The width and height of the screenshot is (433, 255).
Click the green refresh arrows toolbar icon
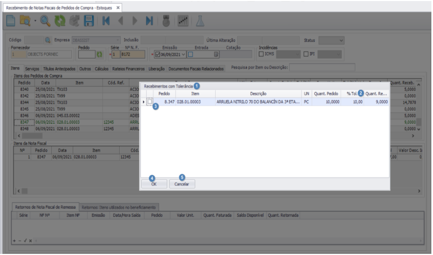[59, 22]
